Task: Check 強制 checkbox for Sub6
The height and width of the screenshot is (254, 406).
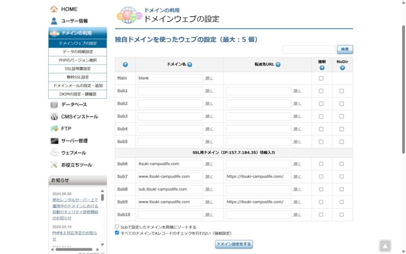Action: (321, 164)
